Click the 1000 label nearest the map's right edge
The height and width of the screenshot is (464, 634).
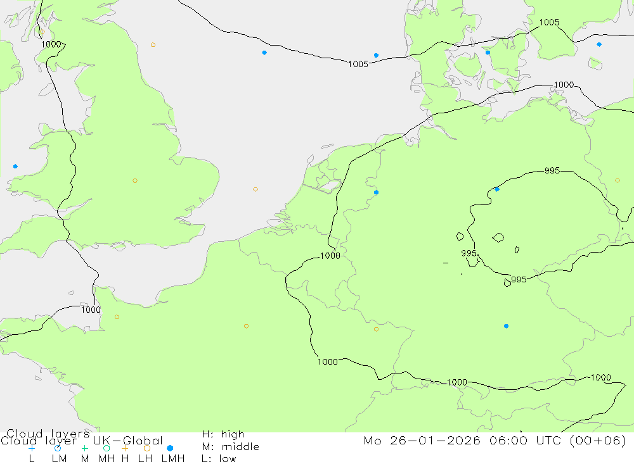click(601, 377)
